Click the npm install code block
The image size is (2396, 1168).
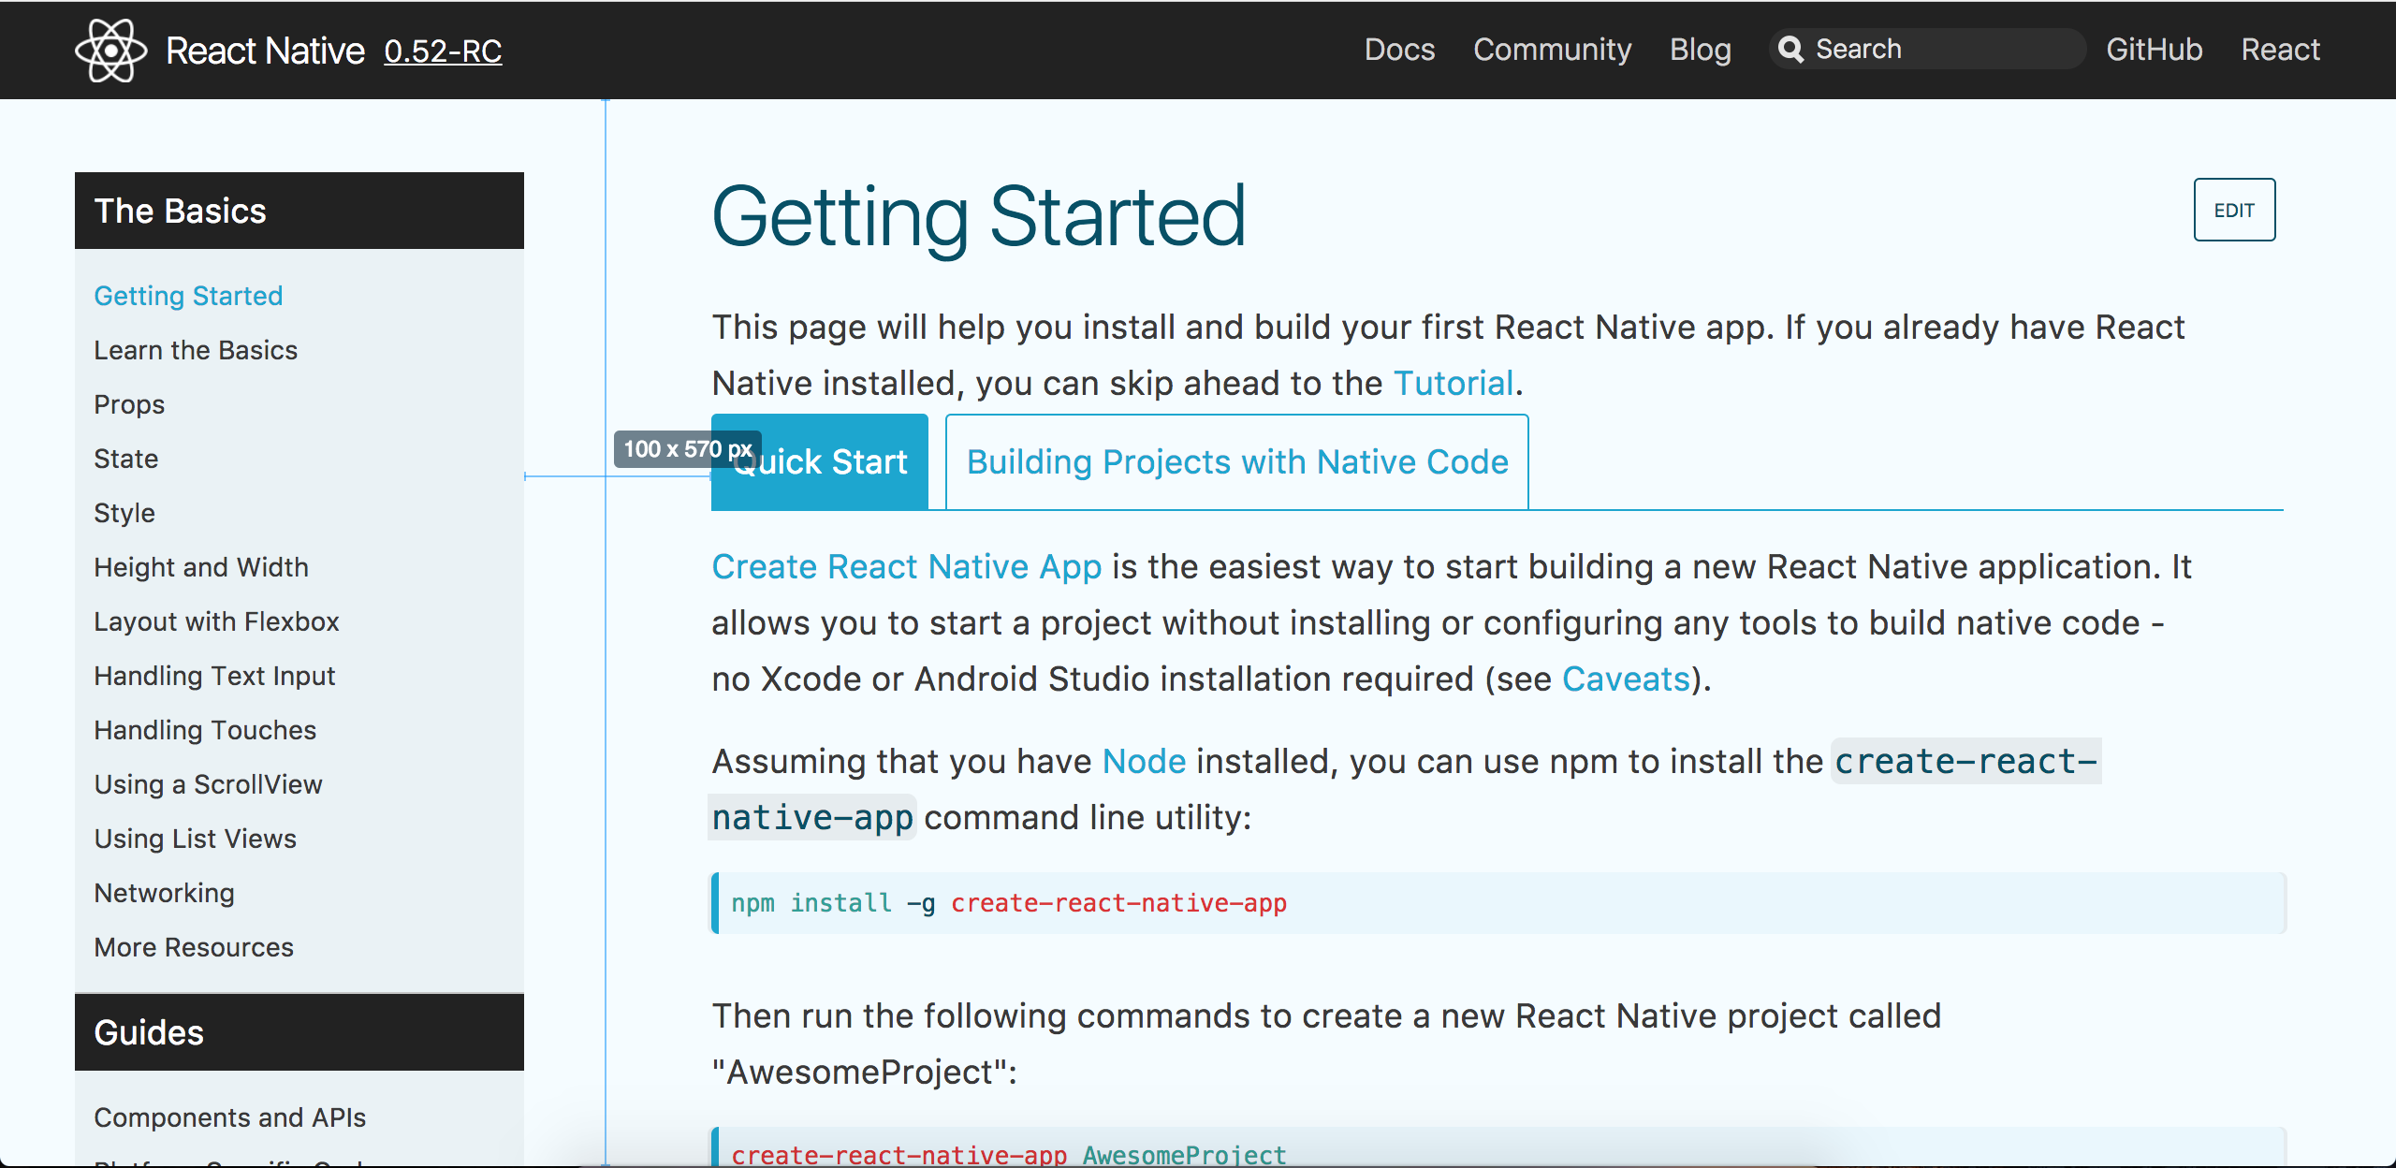pos(1498,903)
